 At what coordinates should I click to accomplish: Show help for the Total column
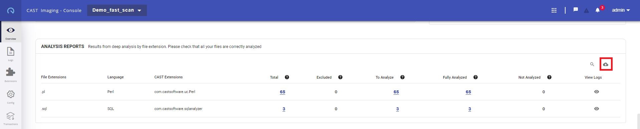pos(287,77)
